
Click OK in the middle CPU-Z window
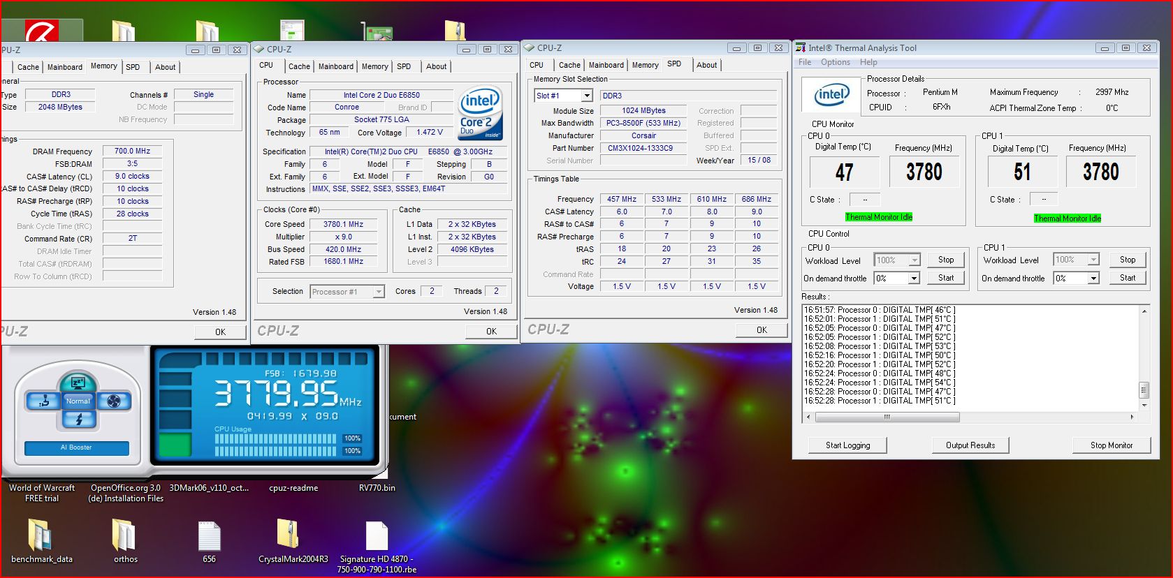491,332
